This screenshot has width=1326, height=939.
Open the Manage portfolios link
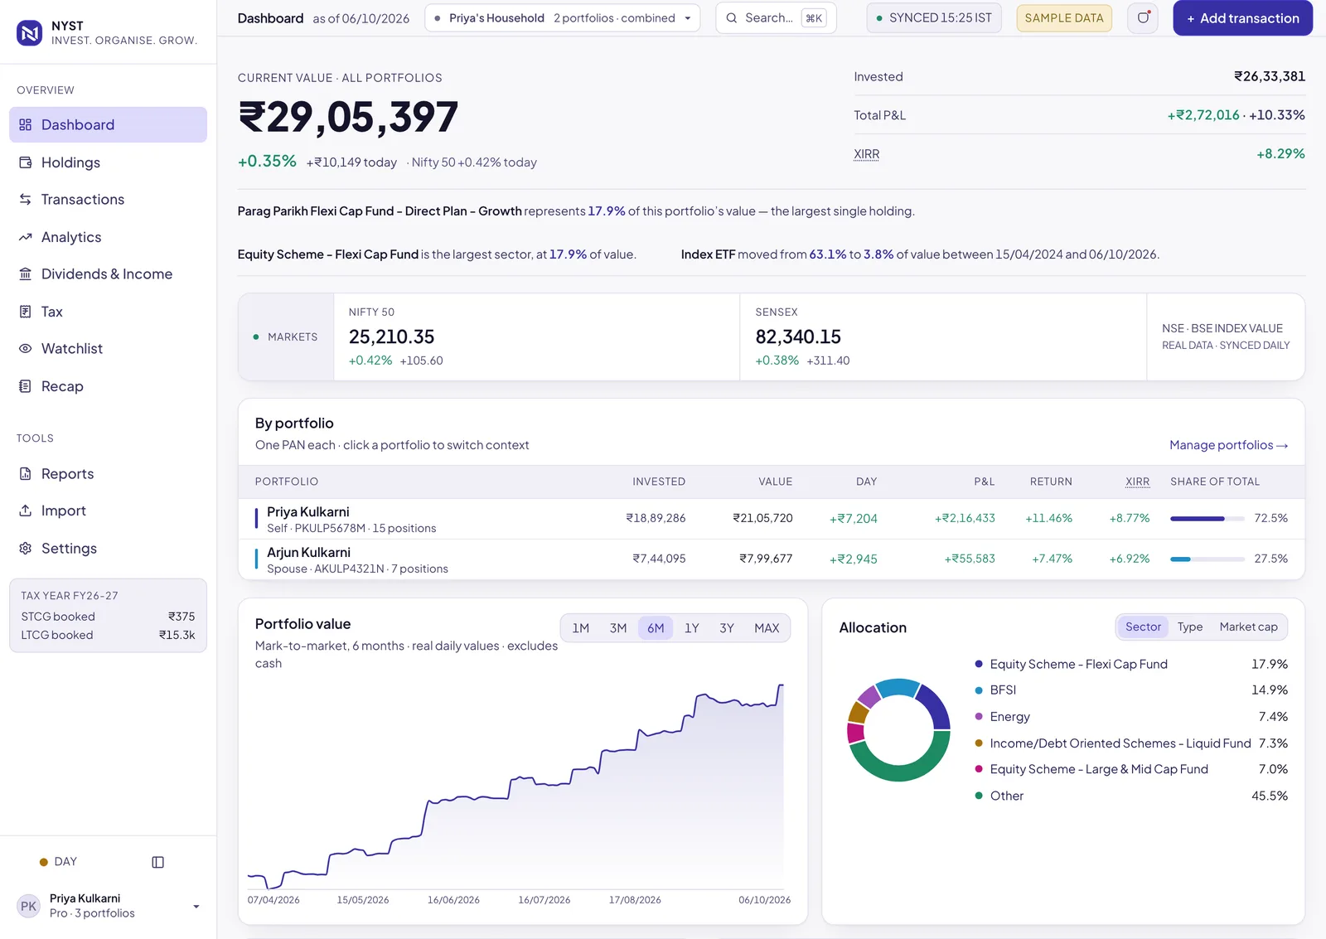click(x=1229, y=445)
